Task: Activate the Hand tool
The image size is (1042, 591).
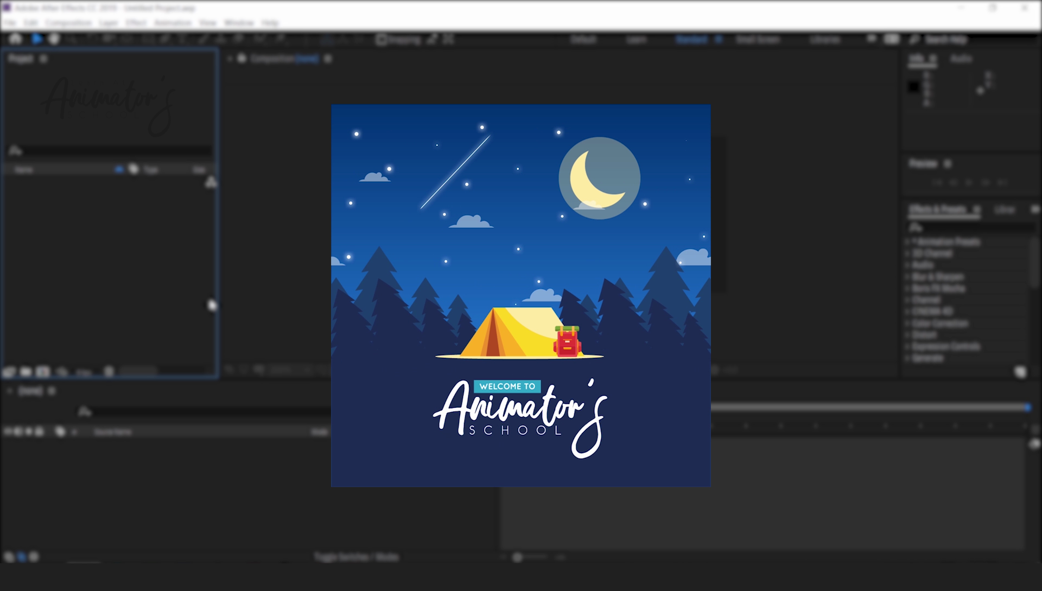Action: [x=54, y=39]
